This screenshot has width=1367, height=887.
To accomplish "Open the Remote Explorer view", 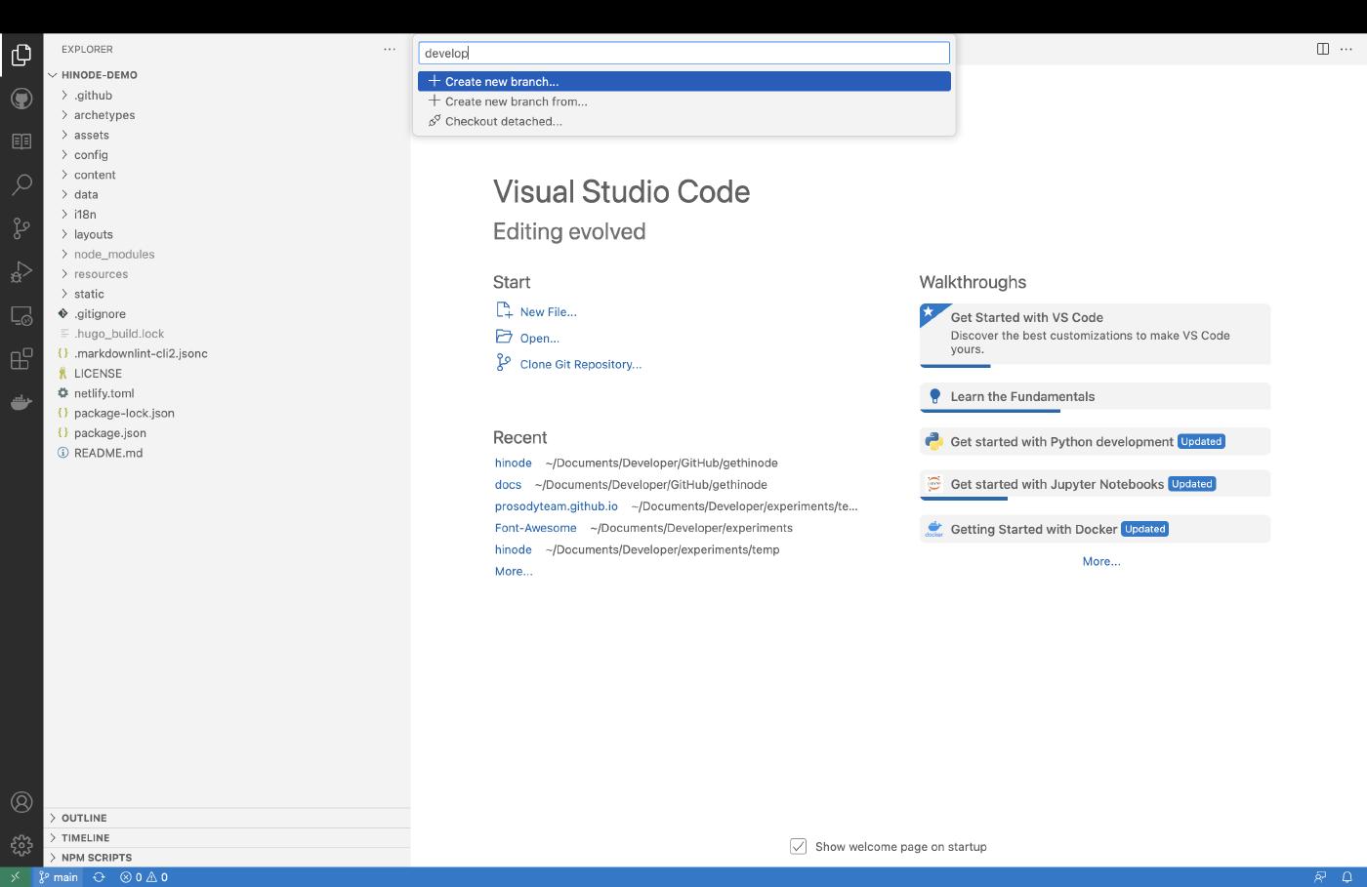I will (x=21, y=316).
